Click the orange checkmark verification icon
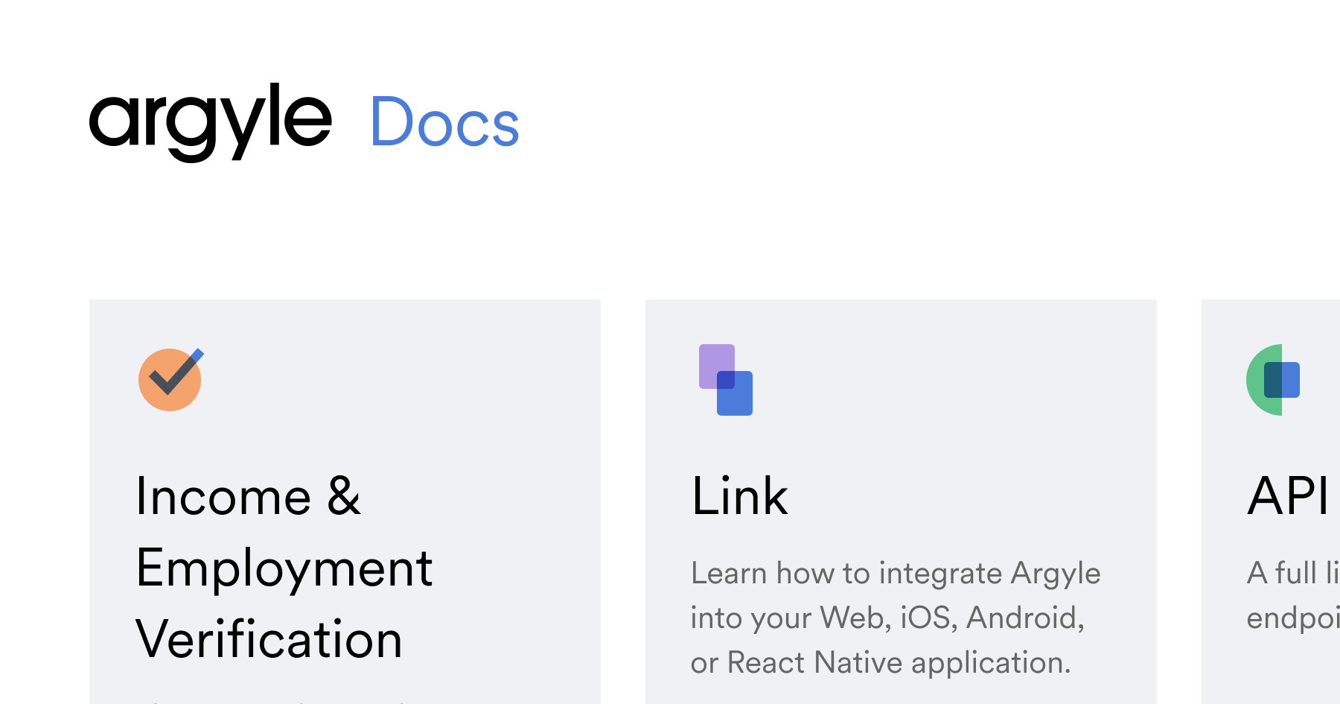 (171, 379)
